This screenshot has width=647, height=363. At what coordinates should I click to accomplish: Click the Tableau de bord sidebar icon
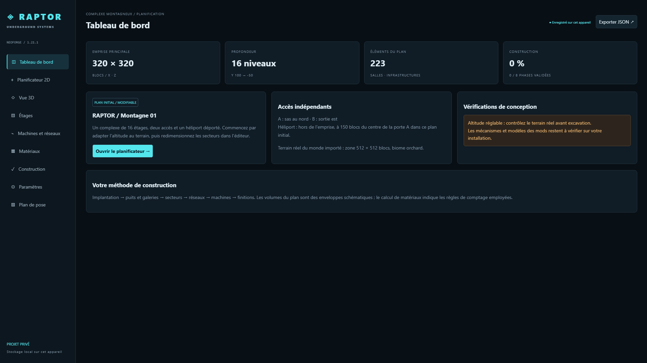pos(14,62)
